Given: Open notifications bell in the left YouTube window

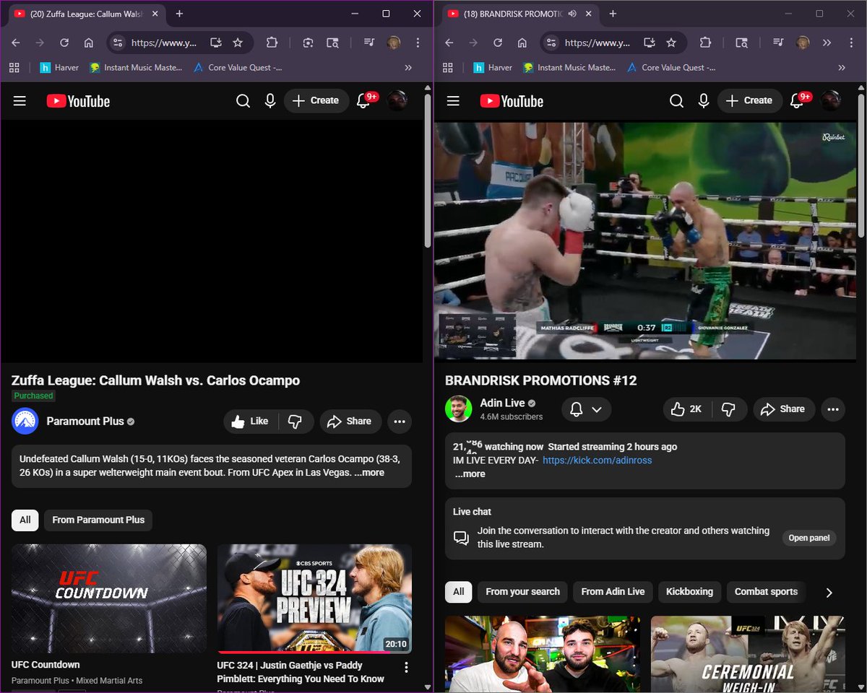Looking at the screenshot, I should pyautogui.click(x=363, y=101).
